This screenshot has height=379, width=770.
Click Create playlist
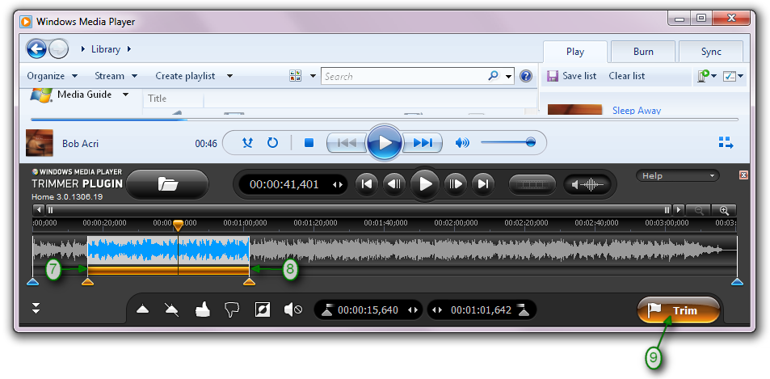185,76
